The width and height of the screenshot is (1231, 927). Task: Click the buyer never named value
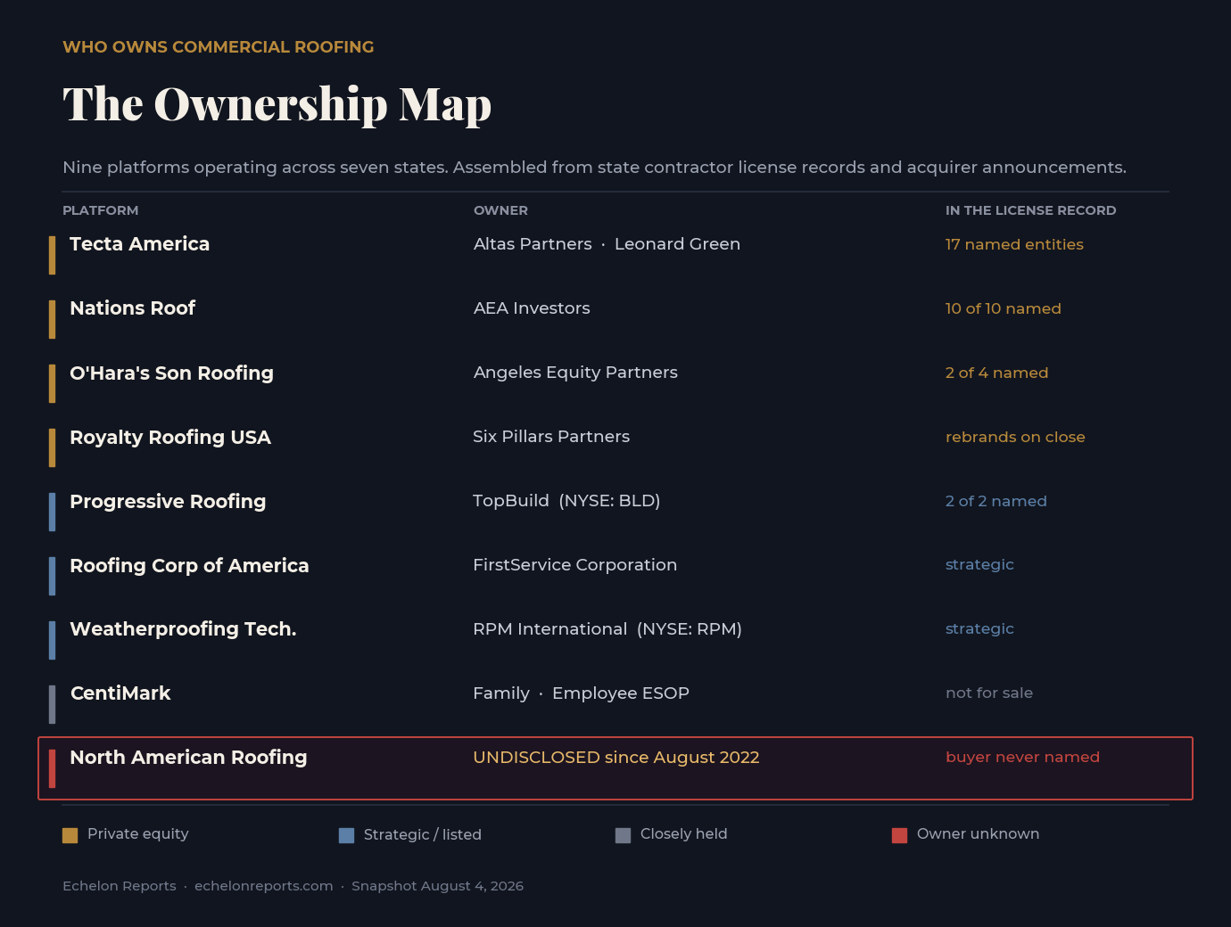[1022, 758]
